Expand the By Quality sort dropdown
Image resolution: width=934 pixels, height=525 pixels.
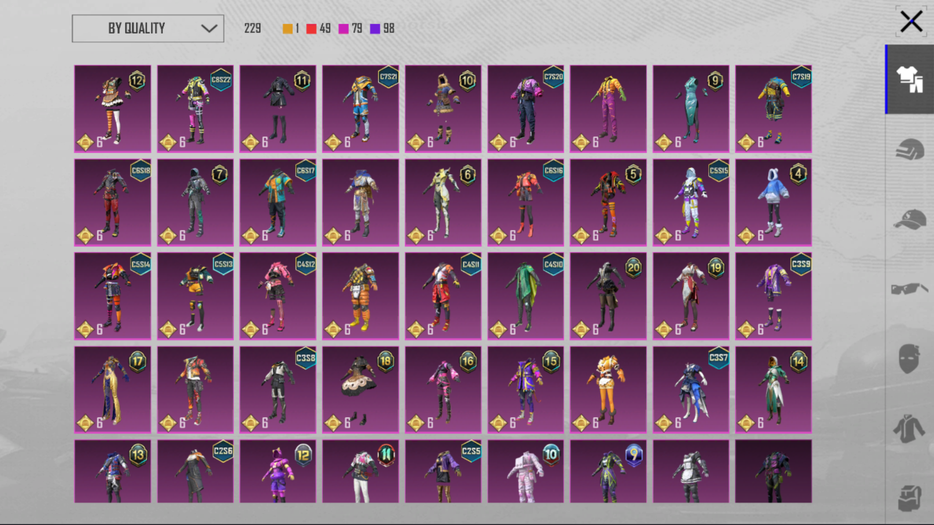148,28
